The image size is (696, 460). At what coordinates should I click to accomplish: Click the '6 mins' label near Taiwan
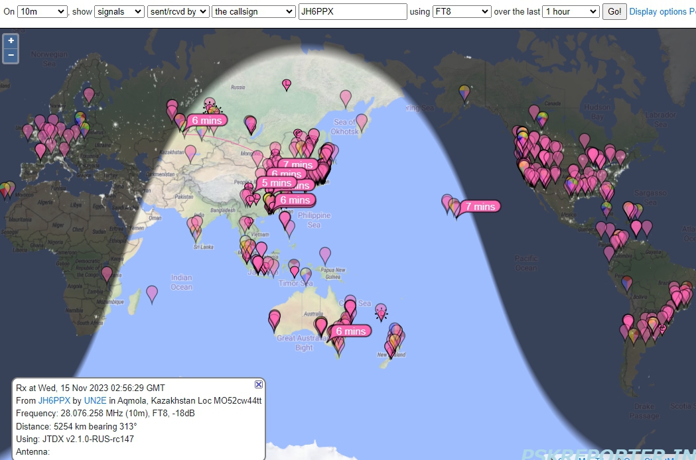(295, 200)
